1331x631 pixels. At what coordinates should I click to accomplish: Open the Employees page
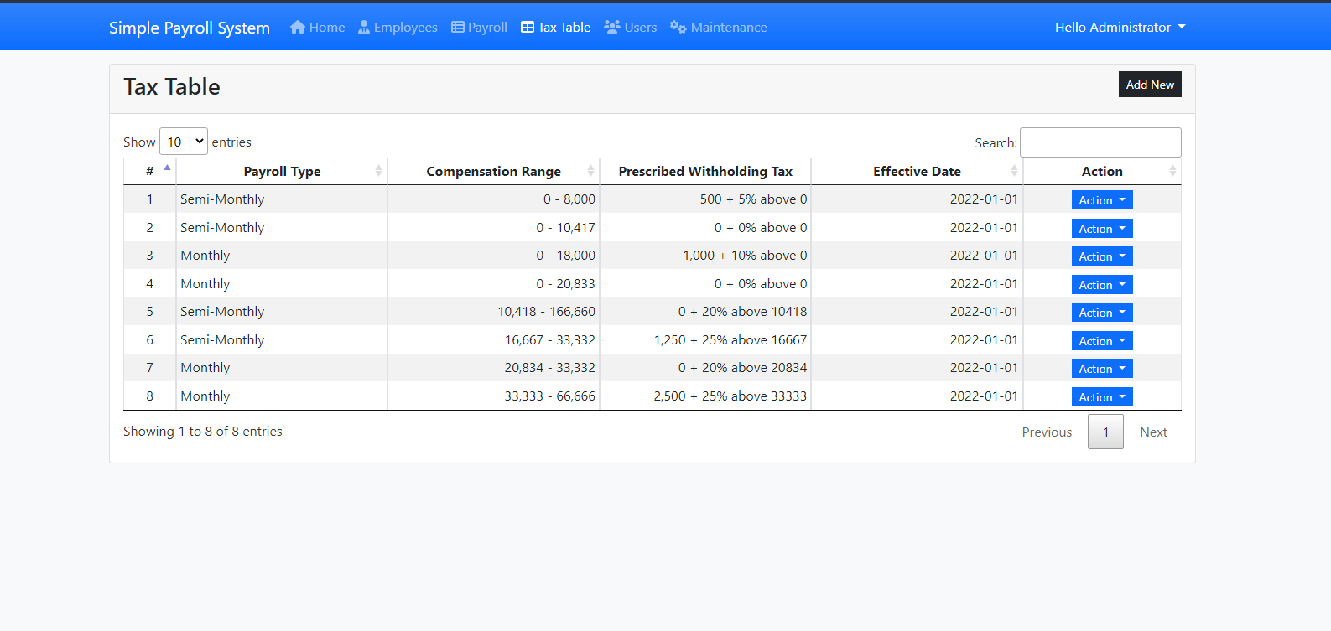(405, 27)
